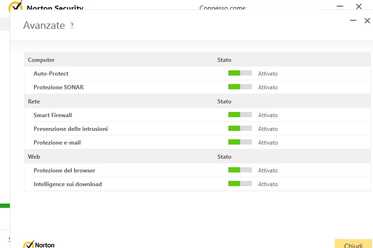Click the Norton Security checkmark logo in the main window

(x=16, y=6)
